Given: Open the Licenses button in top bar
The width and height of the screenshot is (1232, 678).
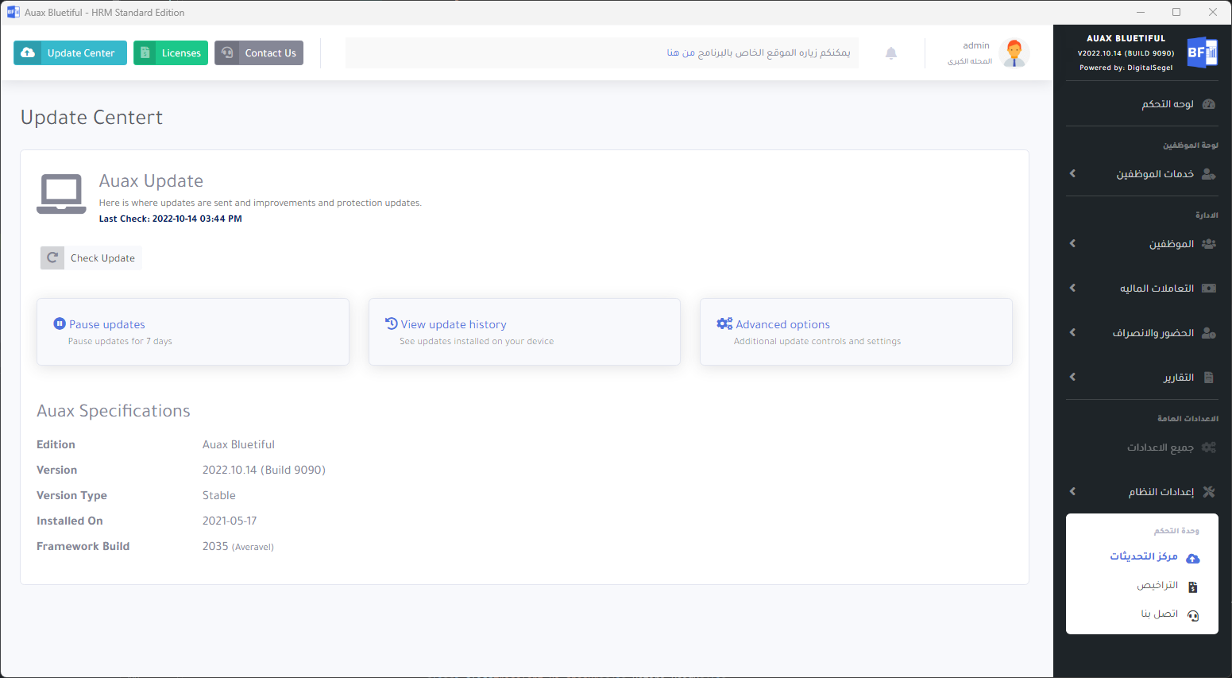Looking at the screenshot, I should click(171, 53).
